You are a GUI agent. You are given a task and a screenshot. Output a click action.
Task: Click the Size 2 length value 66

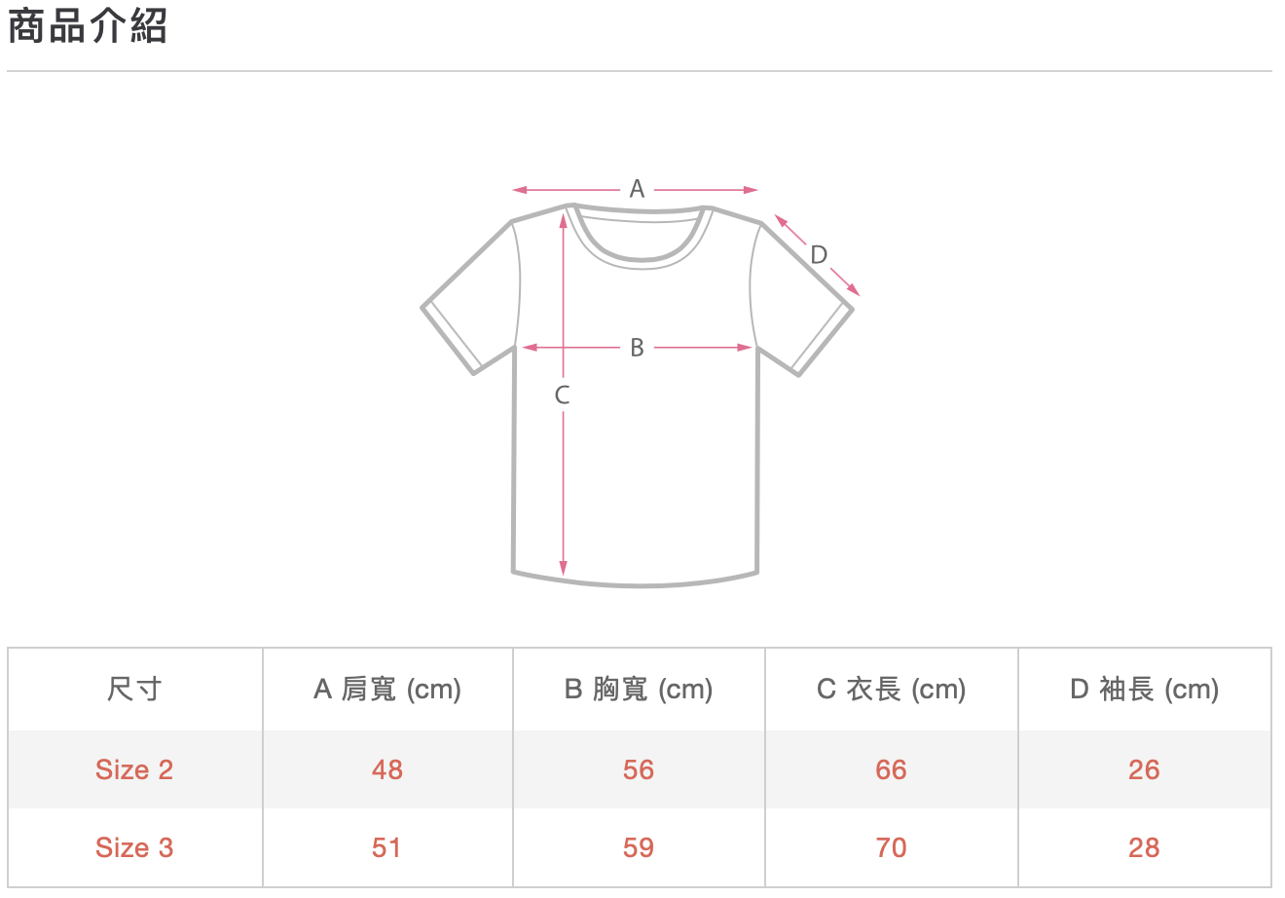(892, 769)
